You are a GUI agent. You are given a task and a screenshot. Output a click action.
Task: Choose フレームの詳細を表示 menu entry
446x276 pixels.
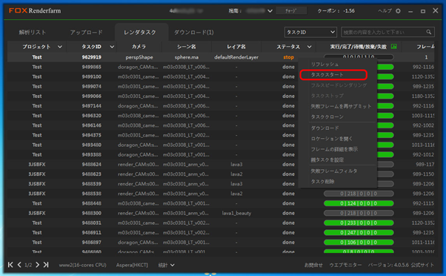pyautogui.click(x=334, y=149)
